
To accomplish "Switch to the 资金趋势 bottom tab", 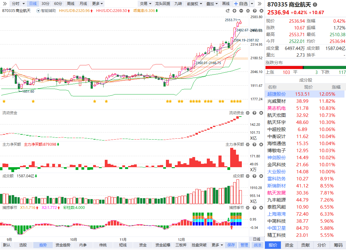I will [63, 245].
